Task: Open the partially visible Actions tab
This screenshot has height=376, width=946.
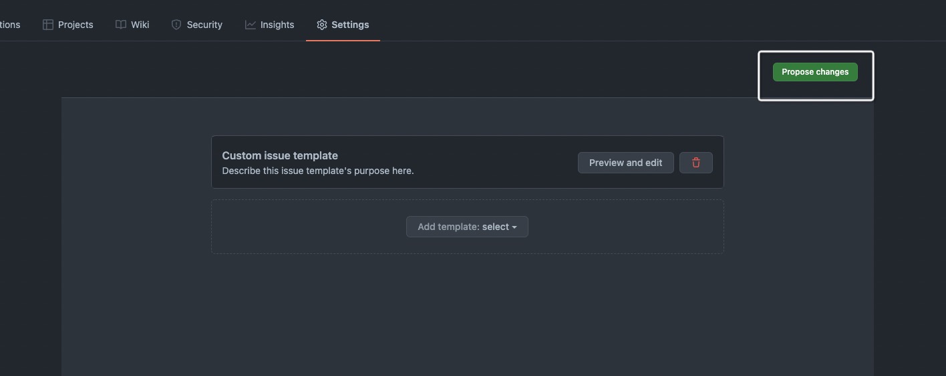Action: (9, 25)
